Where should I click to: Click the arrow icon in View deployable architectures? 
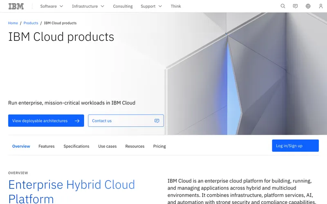click(x=77, y=121)
